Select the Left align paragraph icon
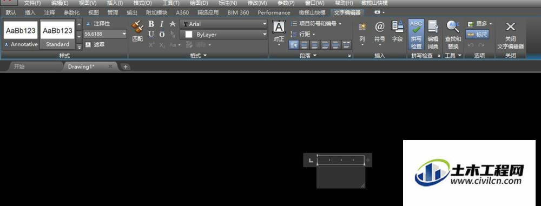This screenshot has width=541, height=206. 304,45
